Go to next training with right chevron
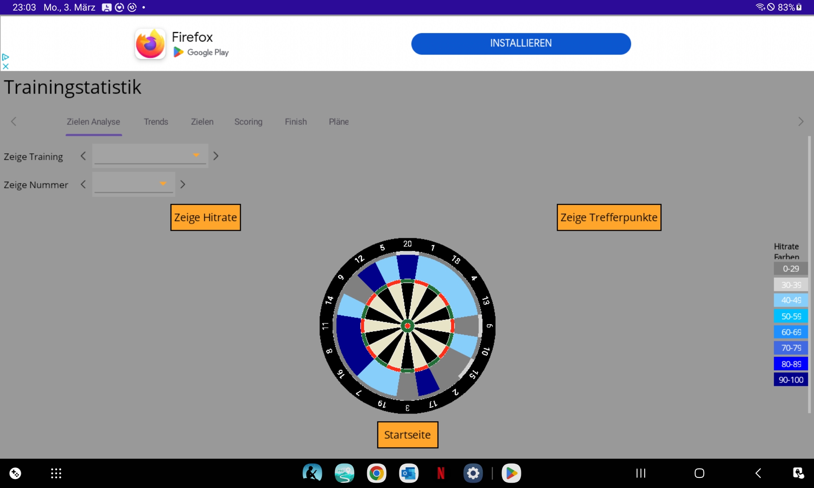This screenshot has width=814, height=488. pyautogui.click(x=216, y=156)
